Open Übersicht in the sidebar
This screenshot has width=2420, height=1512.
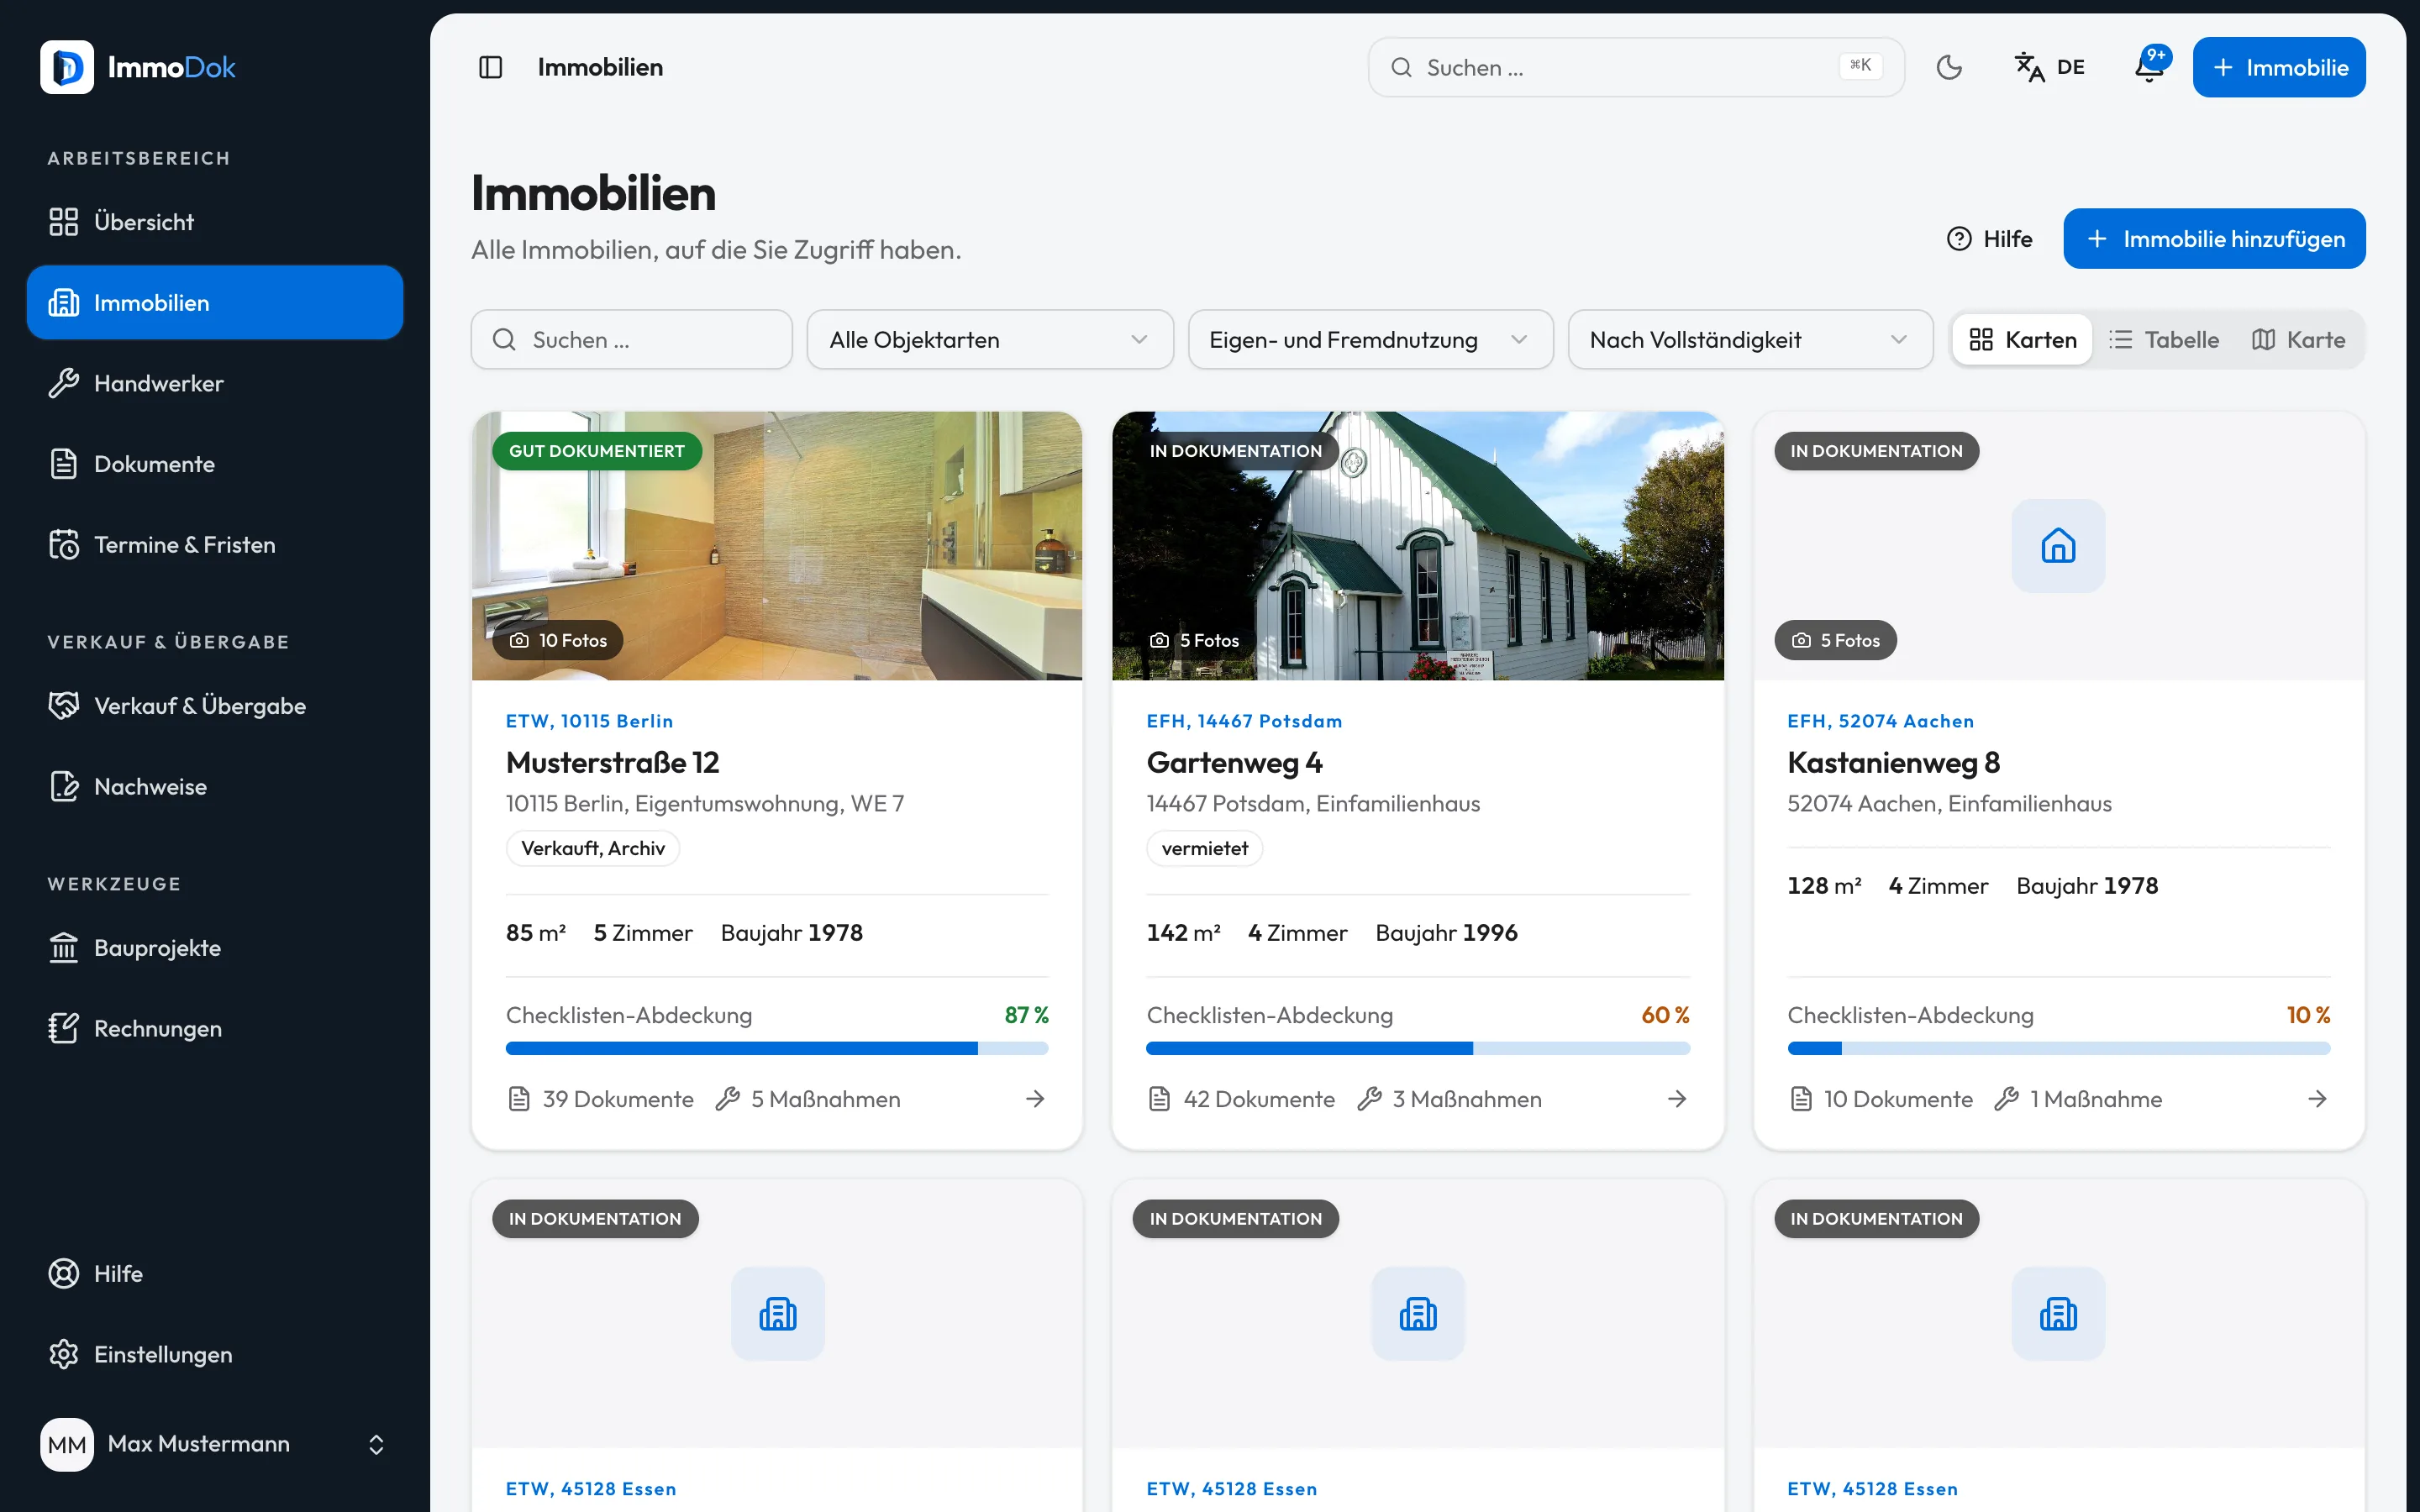coord(214,222)
